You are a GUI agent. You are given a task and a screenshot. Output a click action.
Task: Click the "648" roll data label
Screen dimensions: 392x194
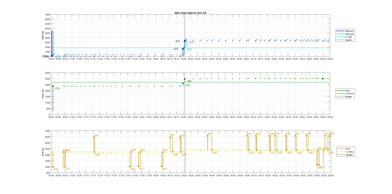point(272,134)
